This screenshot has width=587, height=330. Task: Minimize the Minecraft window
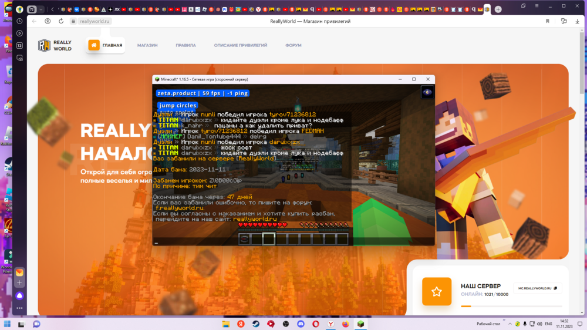(400, 79)
